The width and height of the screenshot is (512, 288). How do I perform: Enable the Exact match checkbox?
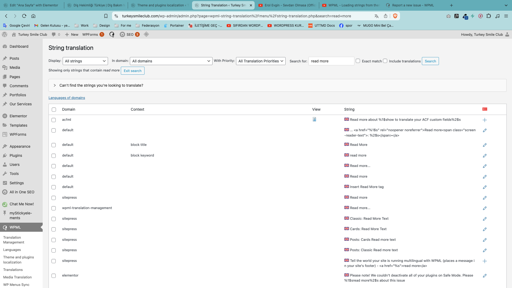click(358, 61)
